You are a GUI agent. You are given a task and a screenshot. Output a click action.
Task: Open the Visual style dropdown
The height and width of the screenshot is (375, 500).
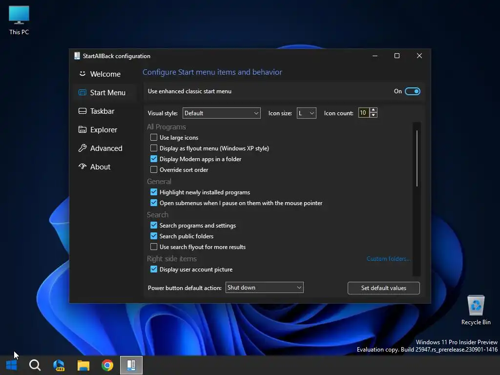coord(221,113)
